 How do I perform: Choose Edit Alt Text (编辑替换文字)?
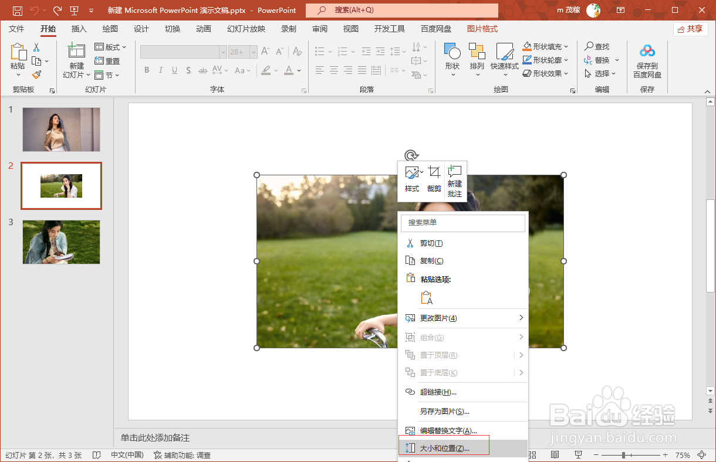(464, 430)
